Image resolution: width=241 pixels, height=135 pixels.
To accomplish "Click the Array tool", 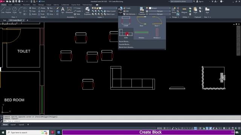I will coord(50,14).
